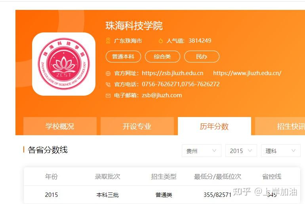Click the phone number 0756-7626271,0756-7626272
The width and height of the screenshot is (305, 204).
[x=181, y=84]
